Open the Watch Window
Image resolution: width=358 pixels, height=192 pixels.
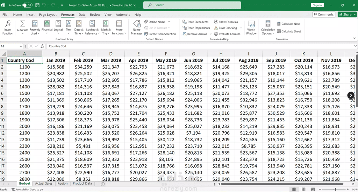[x=251, y=27]
